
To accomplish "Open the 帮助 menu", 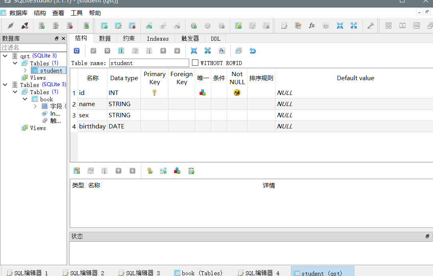I will [x=95, y=13].
